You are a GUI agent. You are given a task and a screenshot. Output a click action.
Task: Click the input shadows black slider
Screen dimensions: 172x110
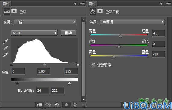[11, 65]
